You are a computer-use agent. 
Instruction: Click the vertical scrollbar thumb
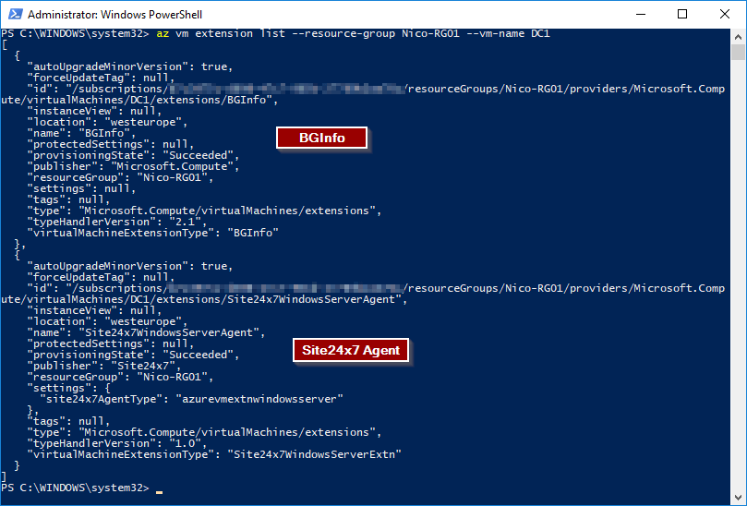738,52
